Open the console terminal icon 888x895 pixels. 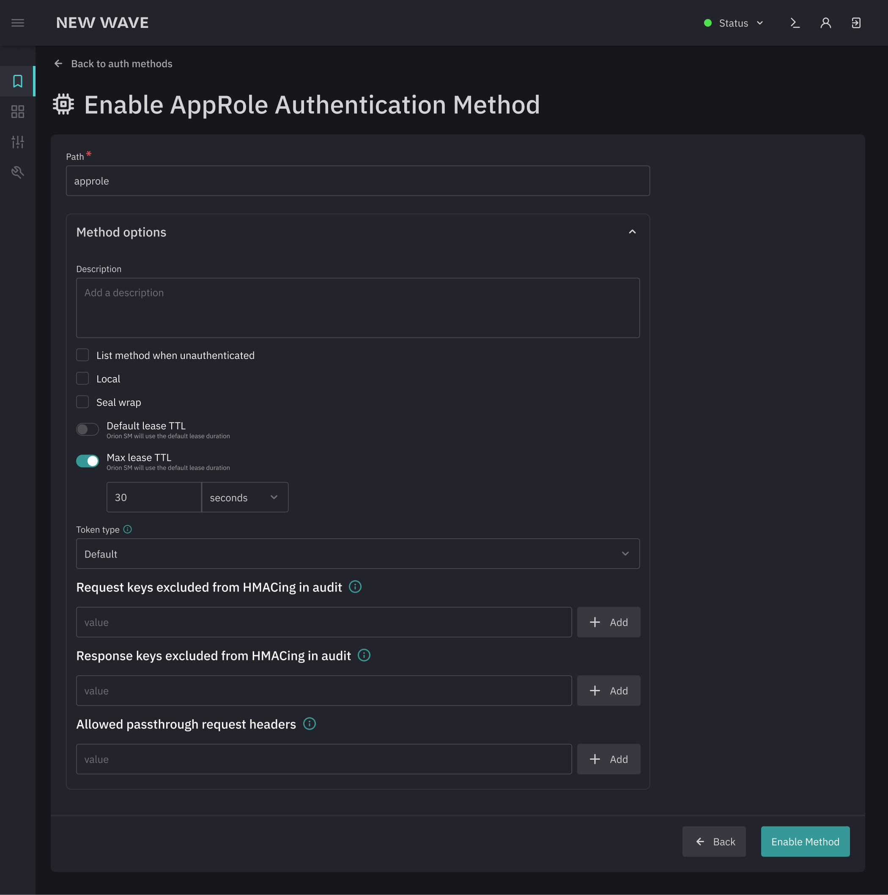pyautogui.click(x=795, y=23)
